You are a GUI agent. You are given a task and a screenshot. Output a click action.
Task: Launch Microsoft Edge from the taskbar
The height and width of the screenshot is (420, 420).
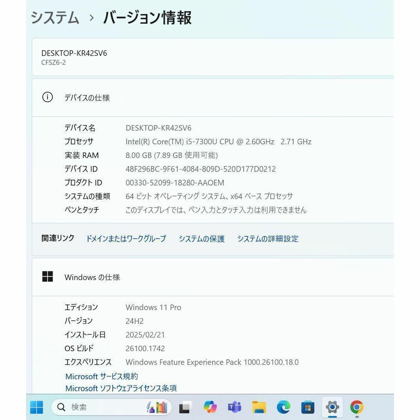pyautogui.click(x=283, y=407)
